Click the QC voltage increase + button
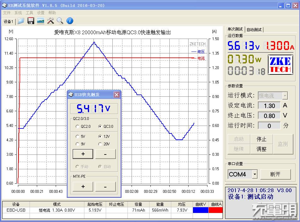This screenshot has height=222, width=300. tap(83, 154)
